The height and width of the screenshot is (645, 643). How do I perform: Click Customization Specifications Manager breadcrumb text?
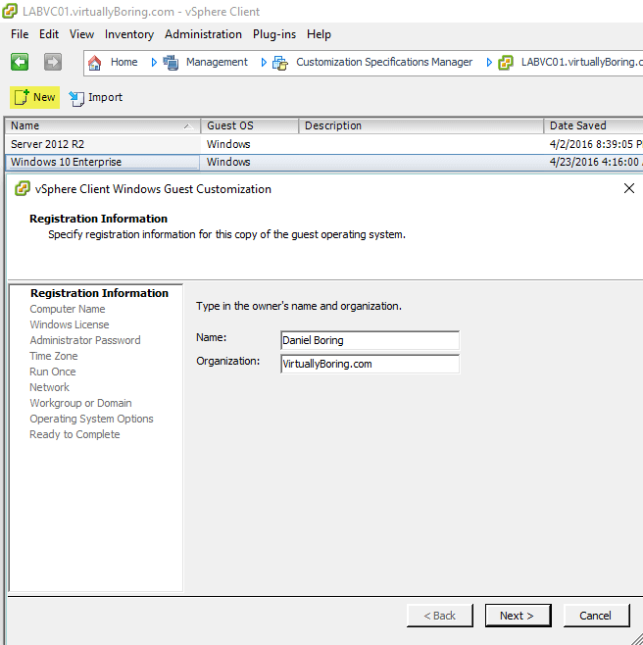point(384,62)
